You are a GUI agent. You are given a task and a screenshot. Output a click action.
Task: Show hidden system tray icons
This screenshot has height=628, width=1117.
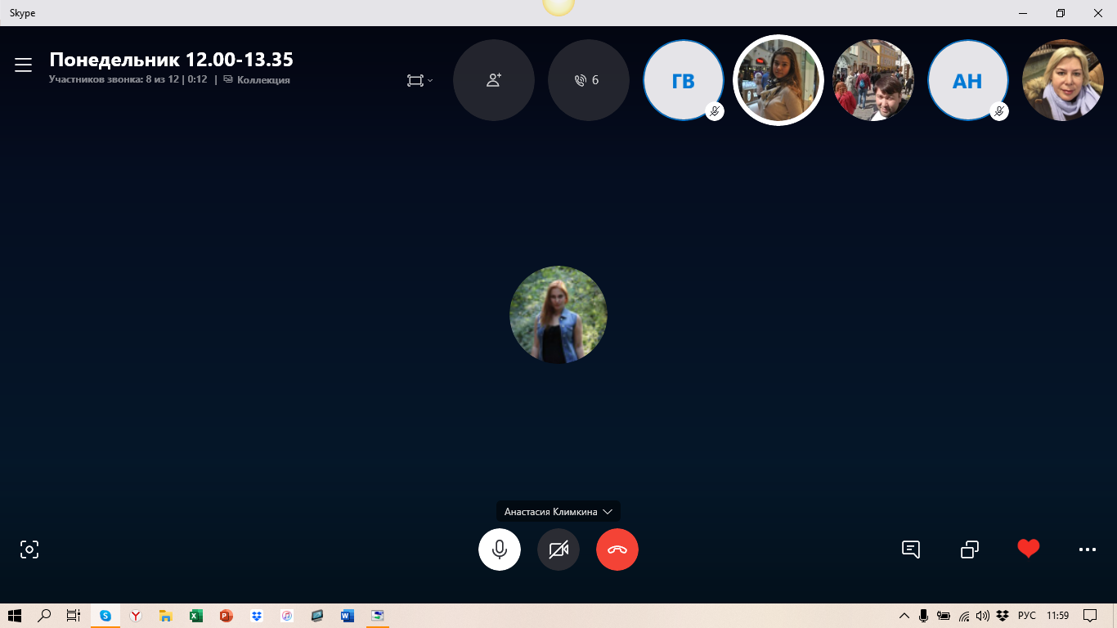(x=904, y=616)
